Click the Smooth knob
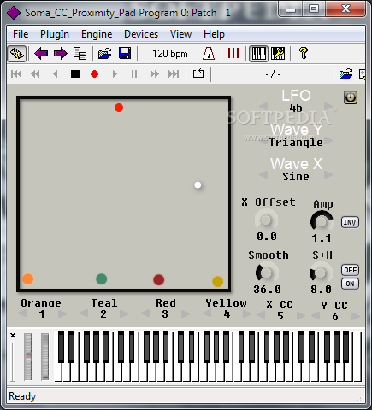This screenshot has height=410, width=372. [x=267, y=272]
